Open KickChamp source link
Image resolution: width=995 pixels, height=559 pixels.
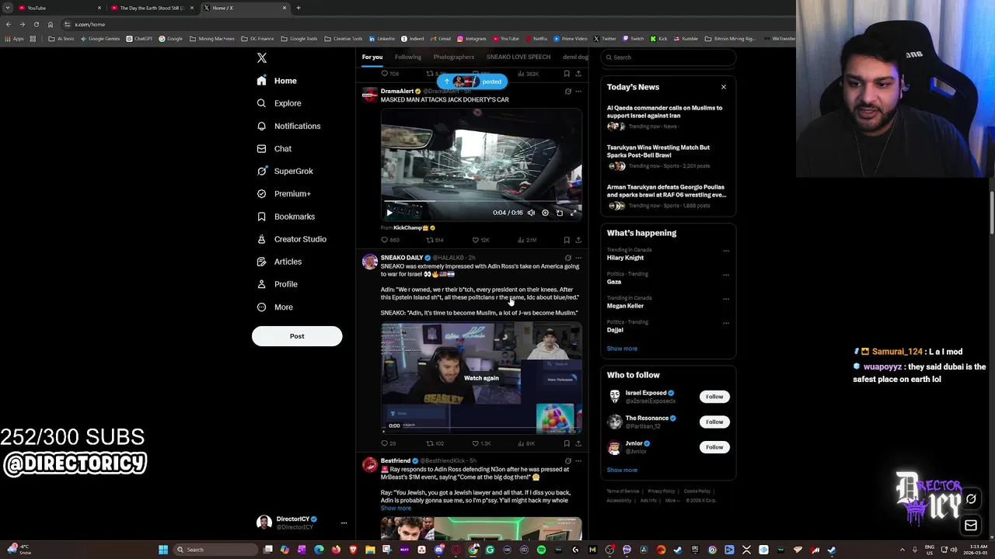(410, 227)
